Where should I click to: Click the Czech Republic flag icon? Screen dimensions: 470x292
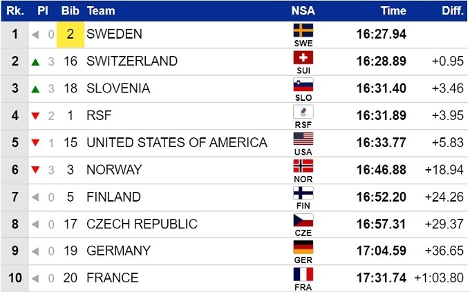(x=303, y=220)
